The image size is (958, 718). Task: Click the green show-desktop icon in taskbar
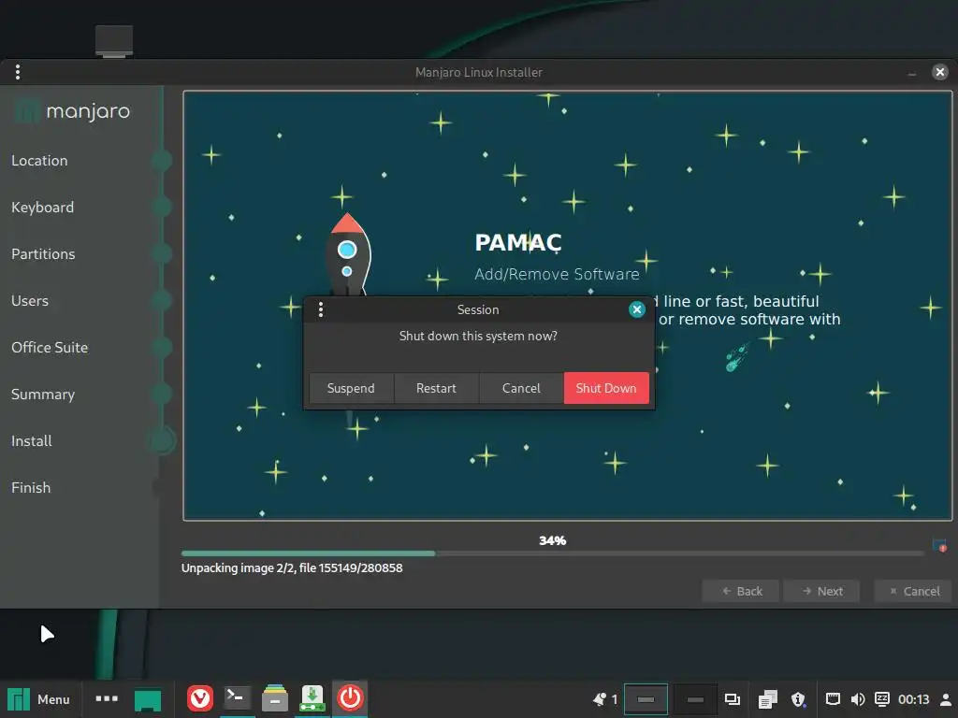[x=148, y=699]
